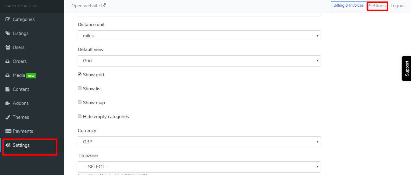Click the Currency label
Viewport: 411px width, 175px height.
tap(87, 131)
